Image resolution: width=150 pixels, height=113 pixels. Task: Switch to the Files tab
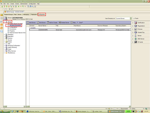click(x=15, y=14)
